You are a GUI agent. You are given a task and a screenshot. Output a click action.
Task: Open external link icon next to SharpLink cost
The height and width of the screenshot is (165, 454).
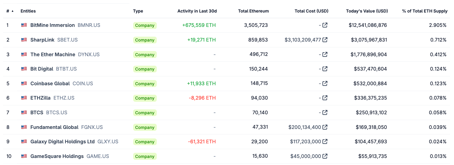pyautogui.click(x=325, y=40)
